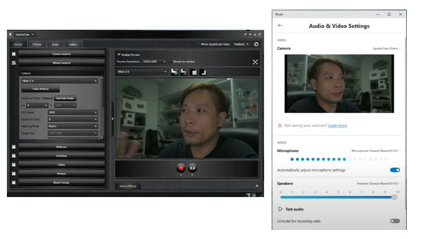This screenshot has height=239, width=426.
Task: Click the webcam warning triangle icon
Action: pyautogui.click(x=280, y=125)
